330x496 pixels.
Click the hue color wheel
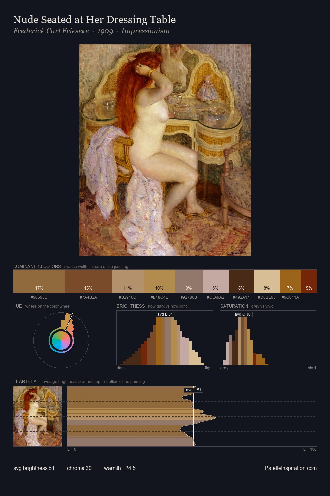(61, 340)
